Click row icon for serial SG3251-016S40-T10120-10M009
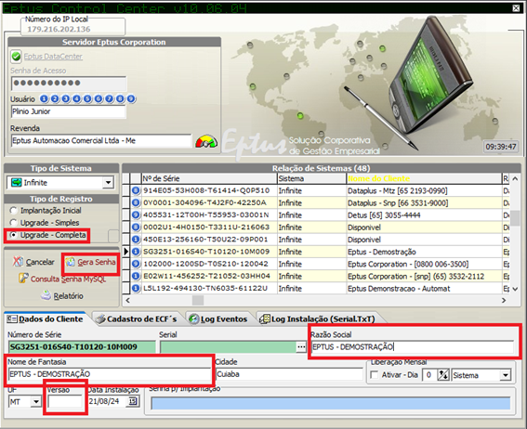This screenshot has height=429, width=527. [136, 252]
